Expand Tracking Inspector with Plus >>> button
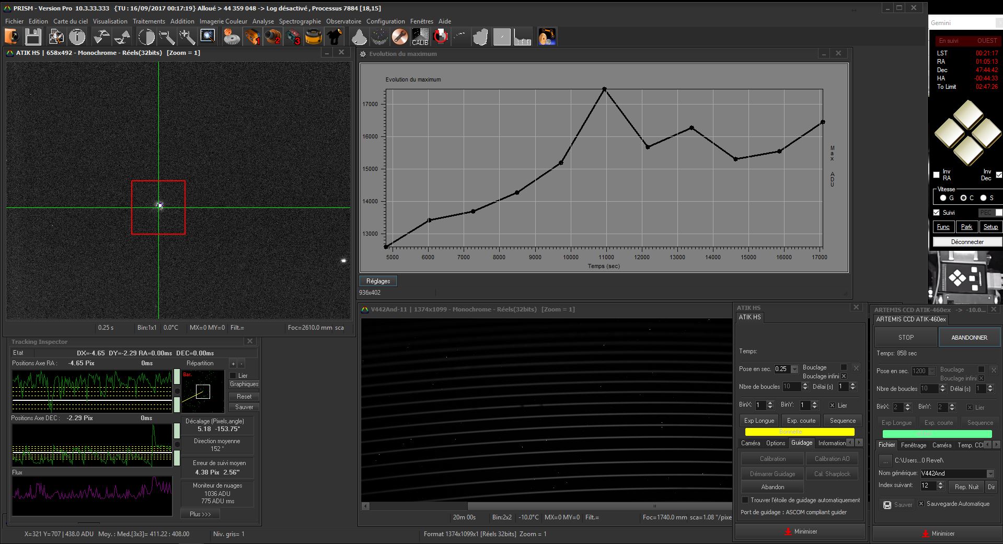The height and width of the screenshot is (544, 1003). pos(200,514)
